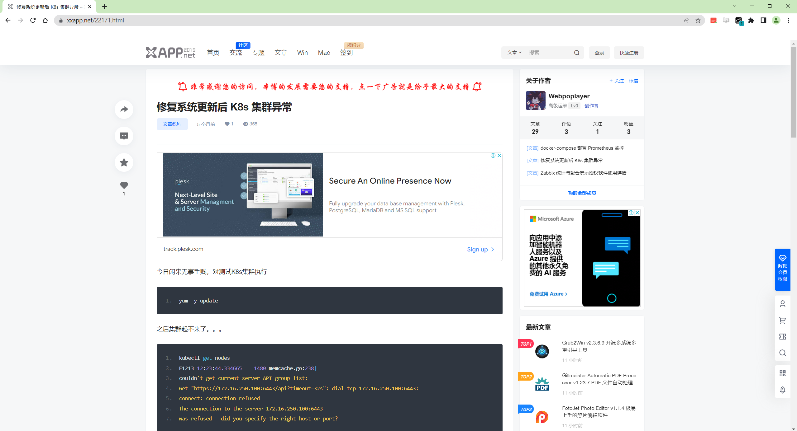Click the user profile icon in right sidebar

[782, 304]
